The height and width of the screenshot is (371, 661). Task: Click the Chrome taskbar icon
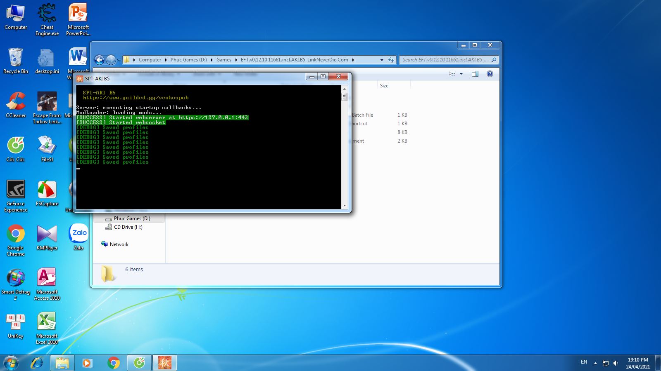tap(113, 363)
